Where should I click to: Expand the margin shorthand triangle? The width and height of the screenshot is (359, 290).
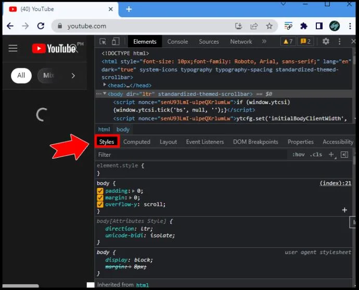click(x=131, y=198)
